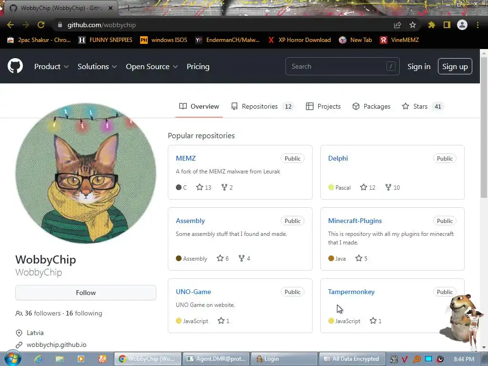Click star icon on Tampermonkey repository
The height and width of the screenshot is (366, 488).
373,321
